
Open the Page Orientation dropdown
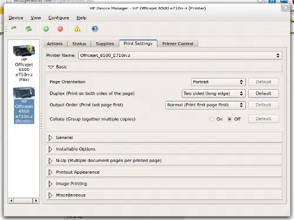coord(218,82)
